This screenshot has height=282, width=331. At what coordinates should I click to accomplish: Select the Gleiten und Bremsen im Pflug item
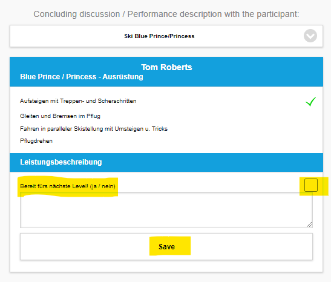click(60, 116)
